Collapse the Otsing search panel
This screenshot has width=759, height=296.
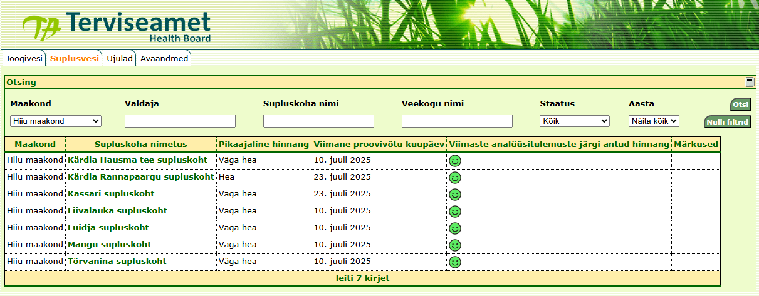pos(749,82)
